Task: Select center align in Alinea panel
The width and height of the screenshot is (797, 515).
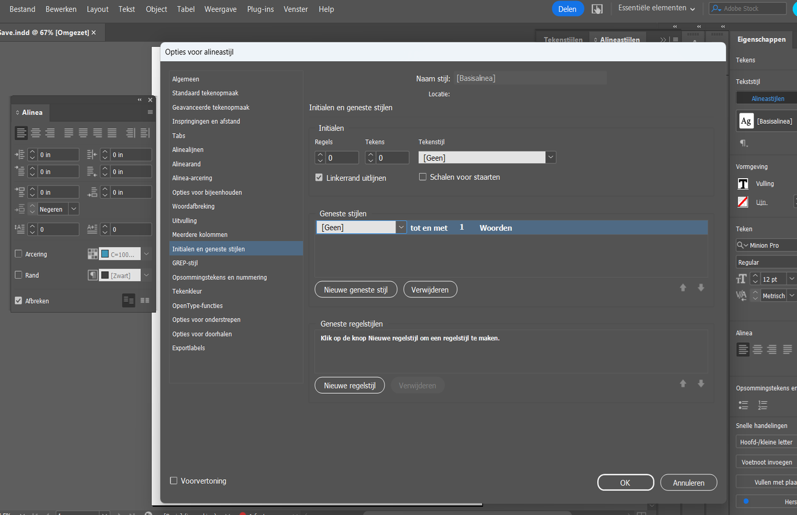Action: pyautogui.click(x=36, y=133)
